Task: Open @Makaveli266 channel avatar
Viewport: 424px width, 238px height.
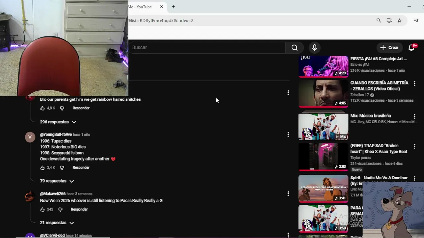Action: 30,196
